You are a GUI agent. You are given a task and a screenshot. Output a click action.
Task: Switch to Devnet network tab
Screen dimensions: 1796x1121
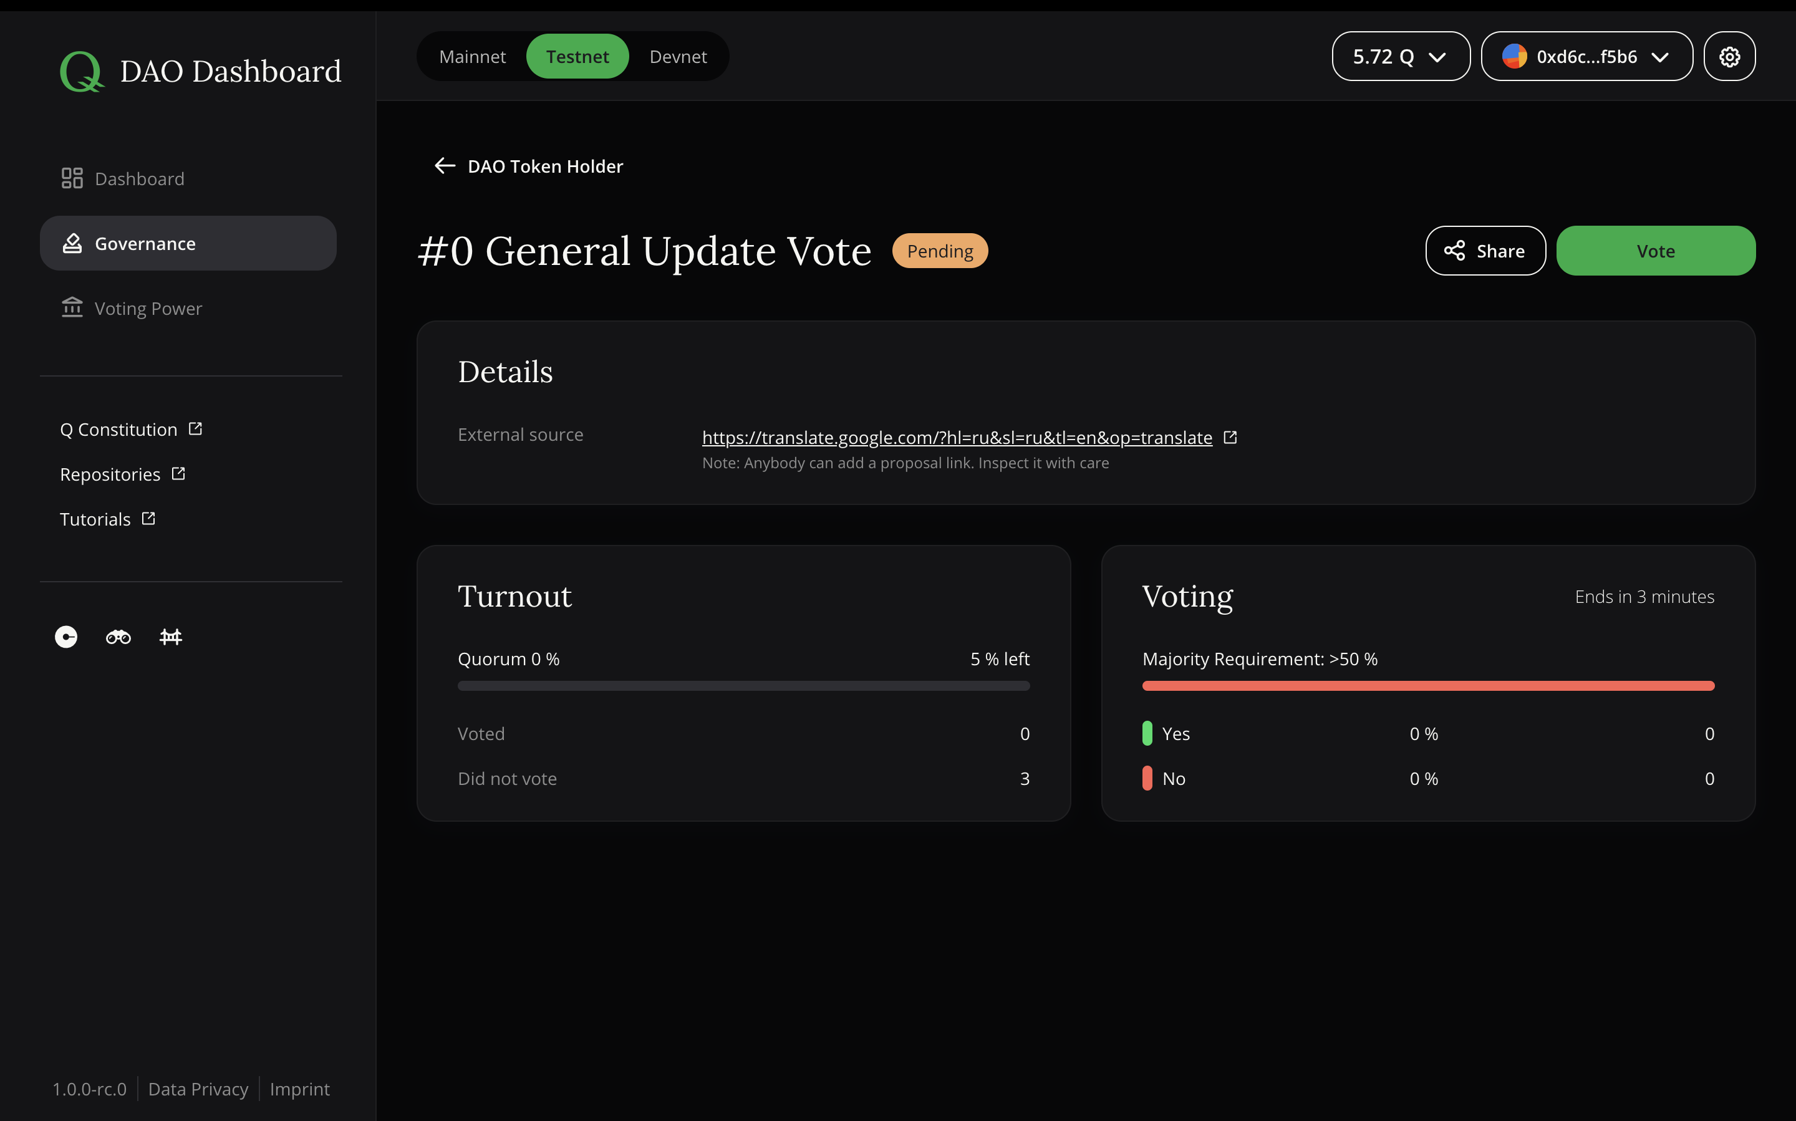tap(677, 55)
